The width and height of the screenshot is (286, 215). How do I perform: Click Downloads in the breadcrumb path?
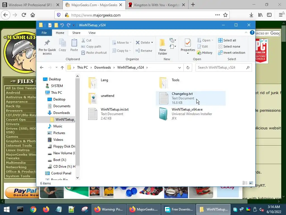103,67
